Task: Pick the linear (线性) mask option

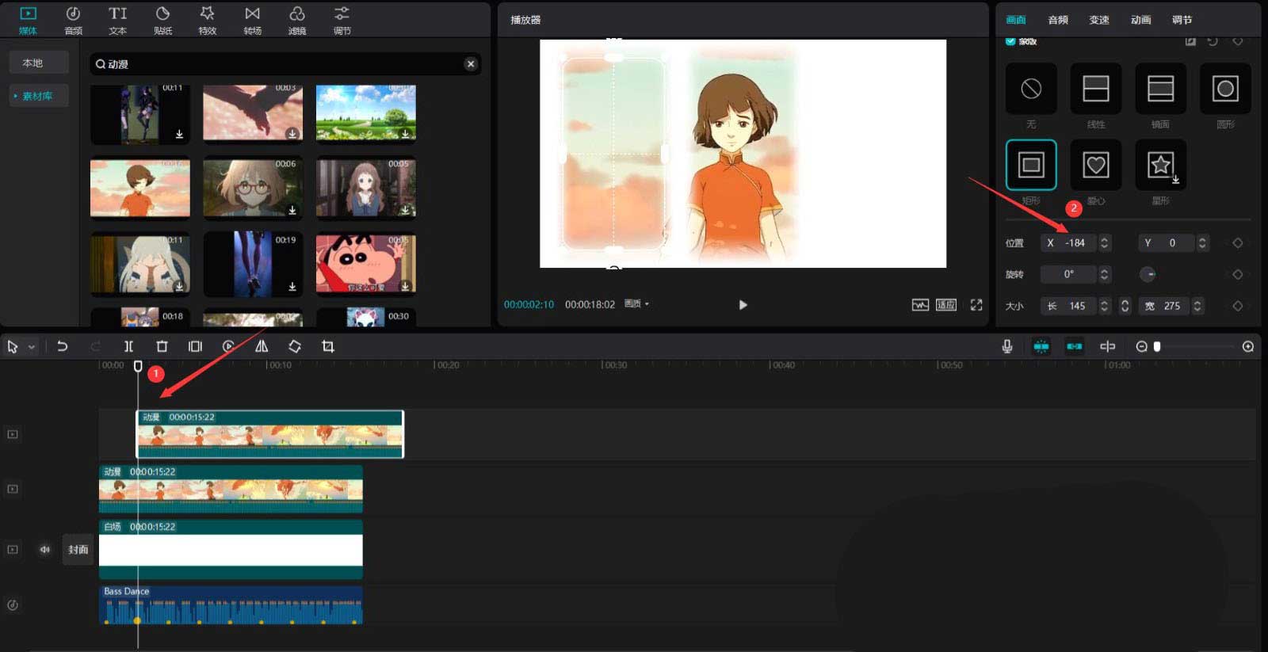Action: coord(1095,89)
